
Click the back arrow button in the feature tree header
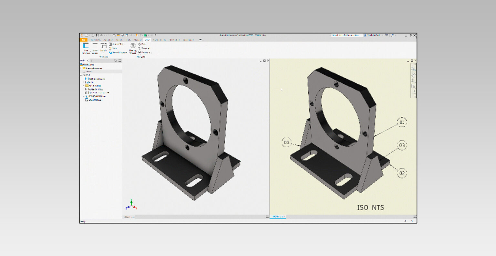tap(88, 61)
